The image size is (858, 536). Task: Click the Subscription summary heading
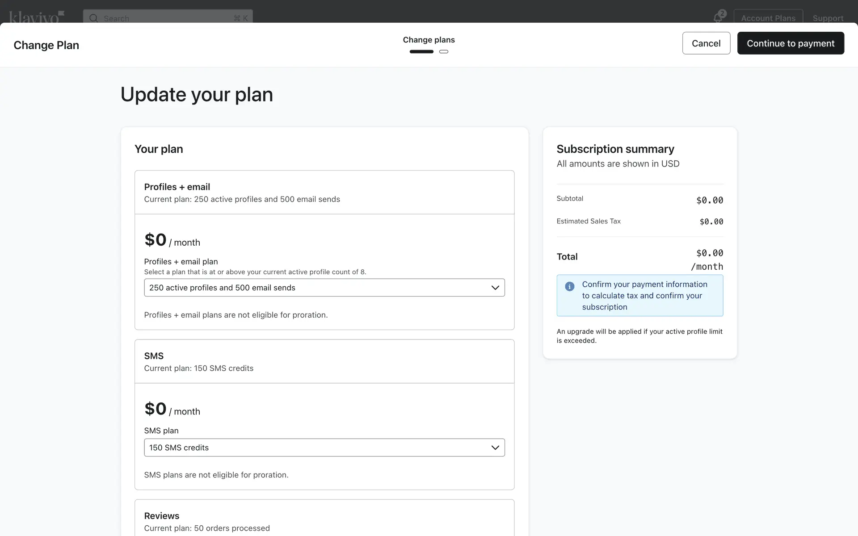615,149
